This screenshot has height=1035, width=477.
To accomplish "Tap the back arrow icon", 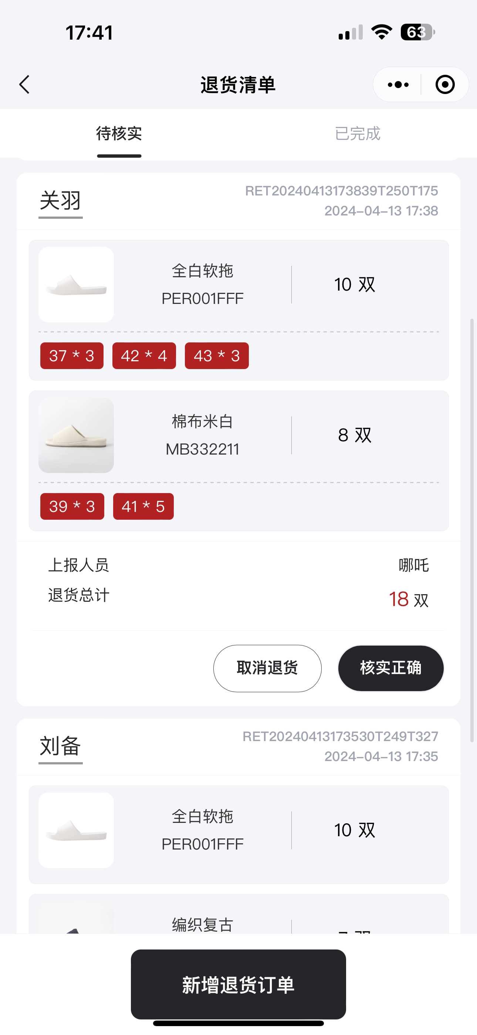I will point(25,84).
